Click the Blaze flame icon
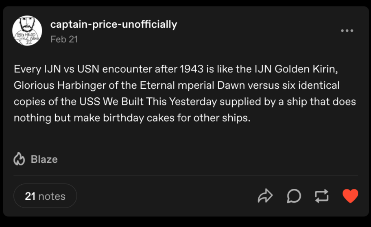371x227 pixels. 19,159
